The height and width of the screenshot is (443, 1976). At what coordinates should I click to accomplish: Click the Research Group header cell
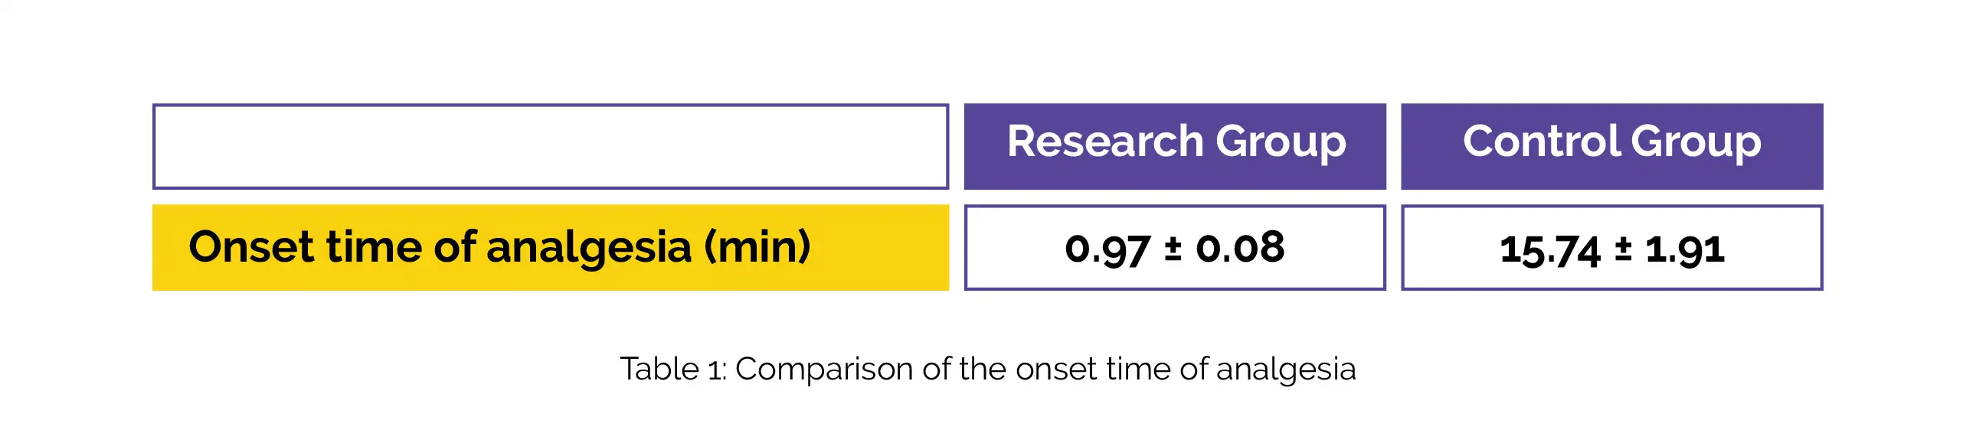click(x=1174, y=146)
